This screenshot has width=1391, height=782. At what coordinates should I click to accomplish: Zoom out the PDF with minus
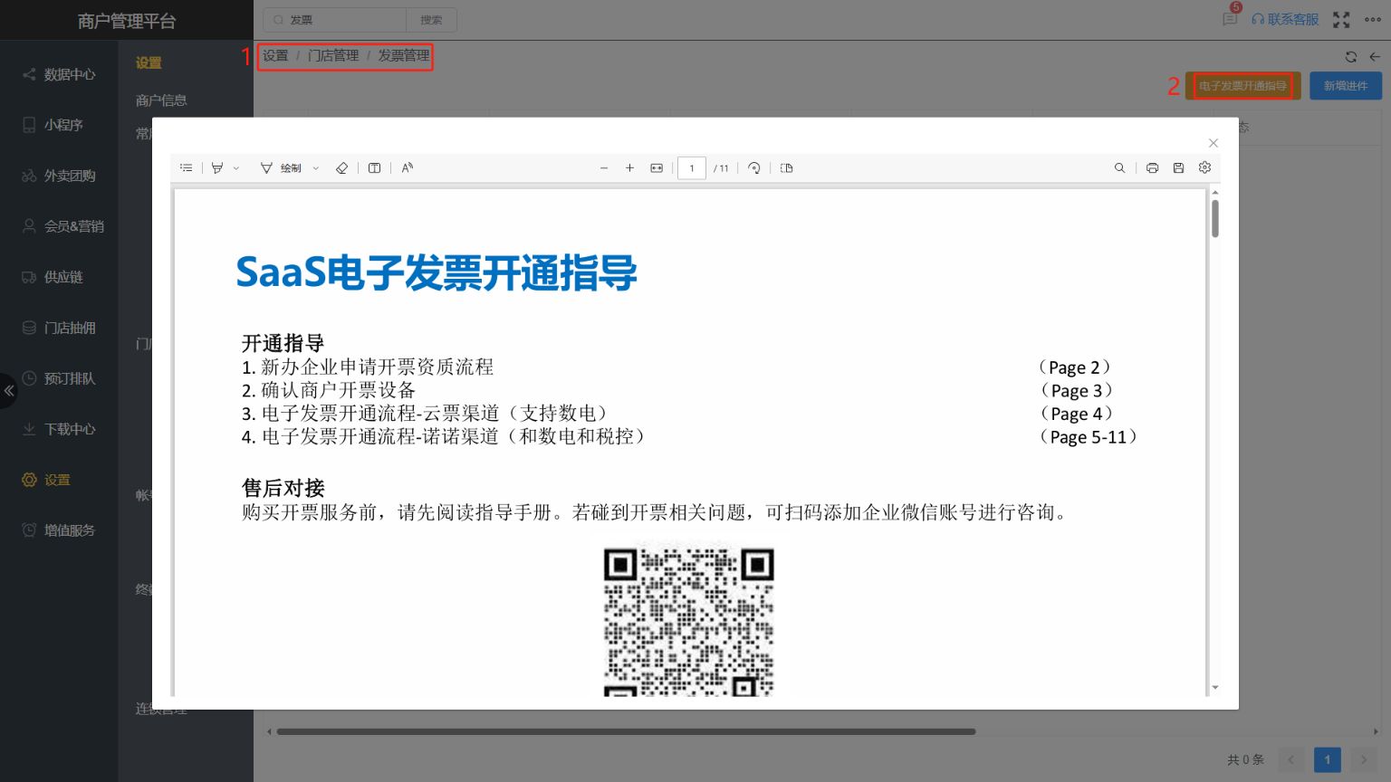click(604, 167)
